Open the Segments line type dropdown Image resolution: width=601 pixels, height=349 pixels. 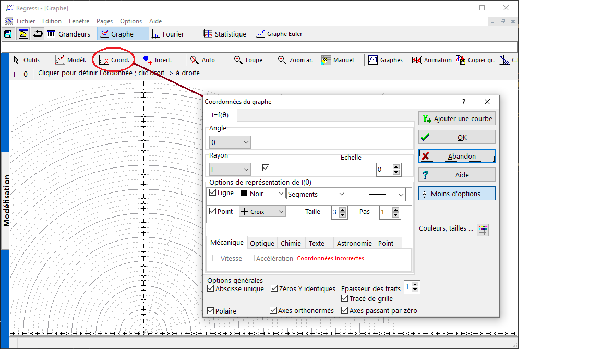(x=316, y=194)
